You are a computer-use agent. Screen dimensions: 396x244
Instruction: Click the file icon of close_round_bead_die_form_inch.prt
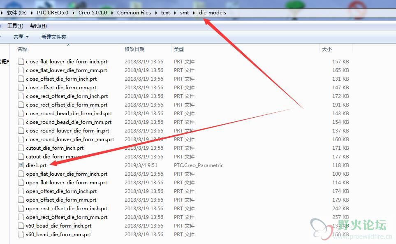tap(21, 114)
